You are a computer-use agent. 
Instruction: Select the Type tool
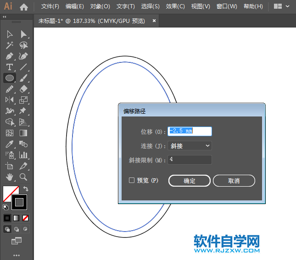point(10,67)
